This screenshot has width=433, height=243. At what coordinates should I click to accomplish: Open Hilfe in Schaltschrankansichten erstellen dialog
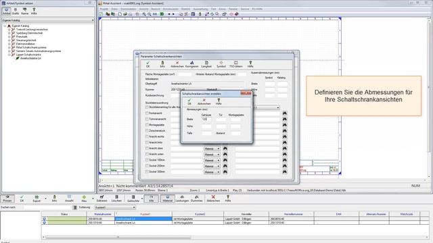(219, 102)
